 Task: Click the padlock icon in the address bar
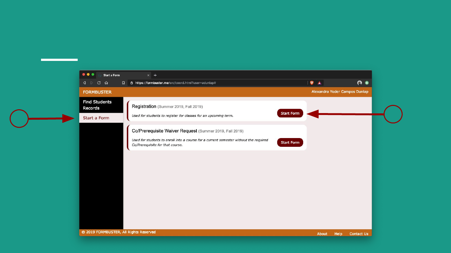[x=132, y=83]
